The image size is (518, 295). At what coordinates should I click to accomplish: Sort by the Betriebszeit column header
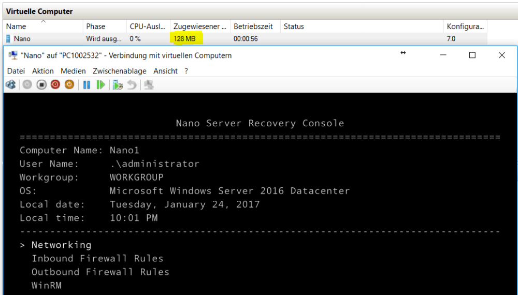(249, 26)
